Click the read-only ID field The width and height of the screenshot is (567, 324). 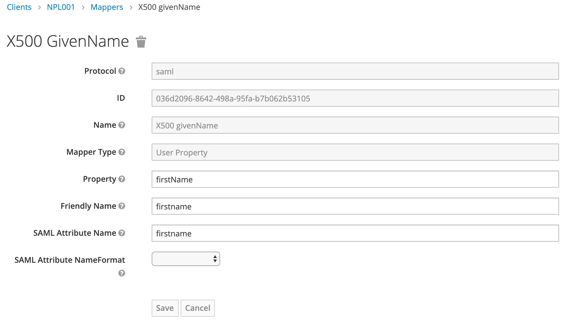355,98
